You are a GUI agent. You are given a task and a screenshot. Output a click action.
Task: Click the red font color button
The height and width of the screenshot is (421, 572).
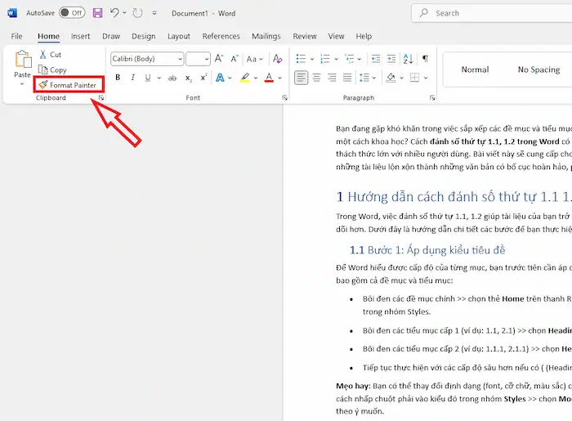click(268, 78)
